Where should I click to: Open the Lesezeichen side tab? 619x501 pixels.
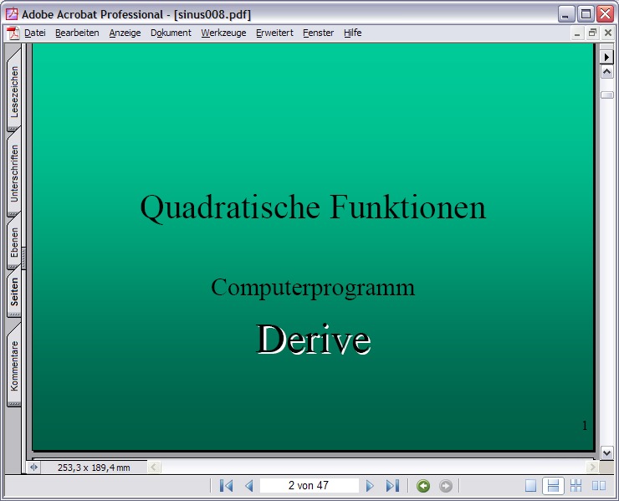tap(14, 92)
